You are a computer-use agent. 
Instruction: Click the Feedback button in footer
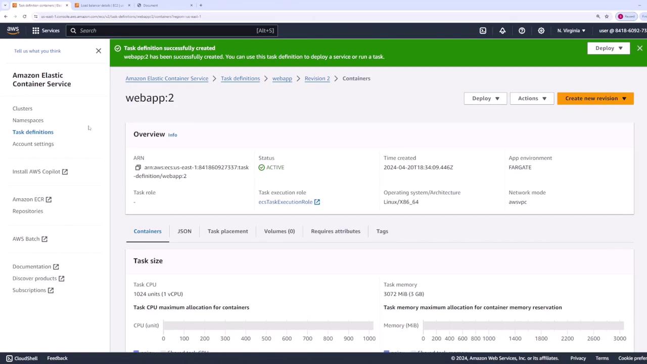coord(57,358)
